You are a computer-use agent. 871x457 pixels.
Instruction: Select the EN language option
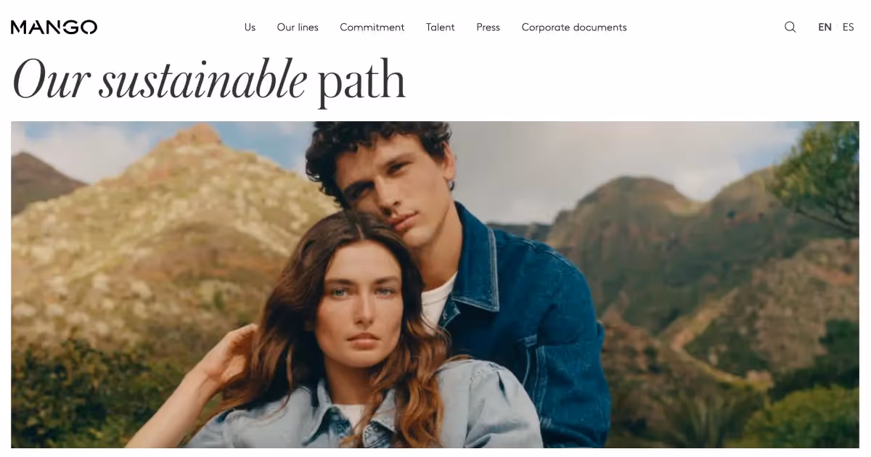(x=825, y=27)
